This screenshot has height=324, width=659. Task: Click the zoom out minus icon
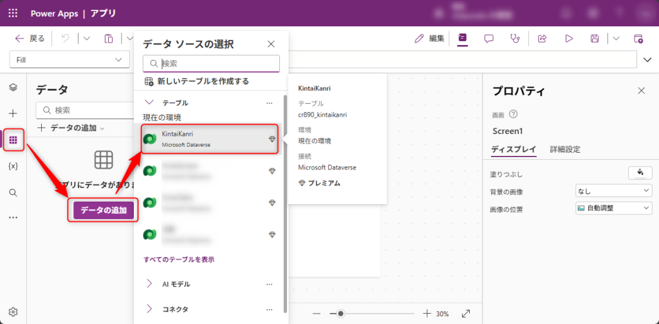tap(317, 314)
